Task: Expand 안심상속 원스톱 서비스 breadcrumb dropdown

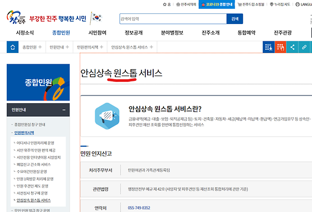Action: tap(132, 47)
